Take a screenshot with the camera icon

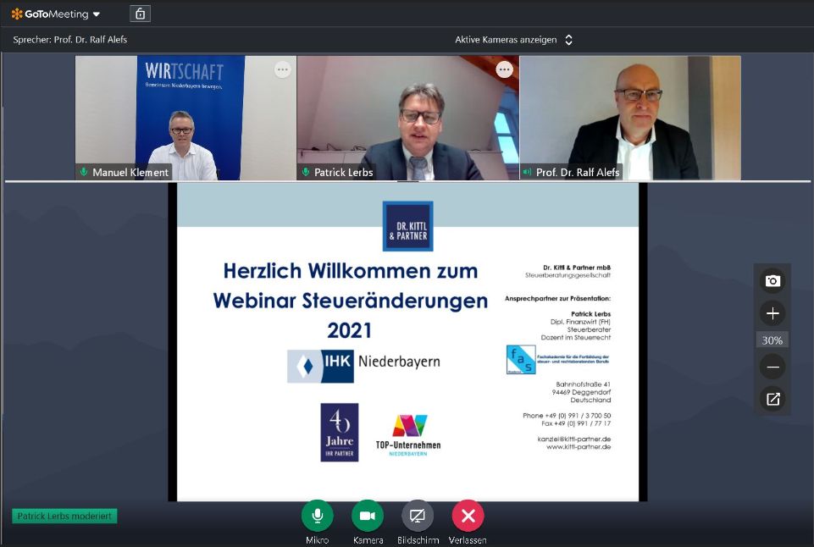[772, 281]
